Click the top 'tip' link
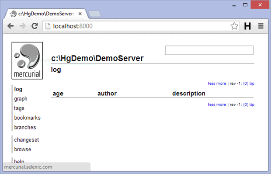The height and width of the screenshot is (174, 271). (x=252, y=84)
